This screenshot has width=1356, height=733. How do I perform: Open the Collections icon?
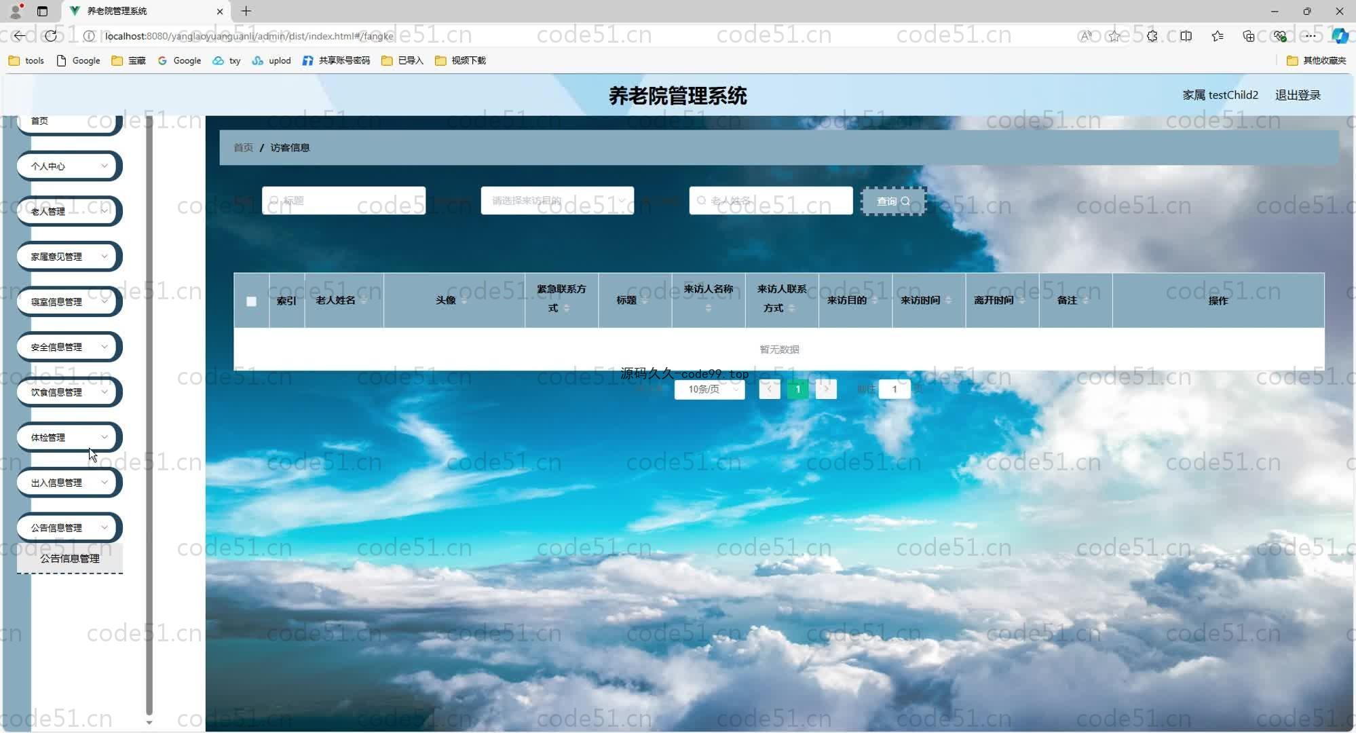point(1249,36)
